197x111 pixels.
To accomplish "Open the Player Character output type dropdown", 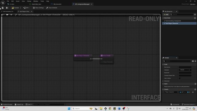I will pos(183,92).
